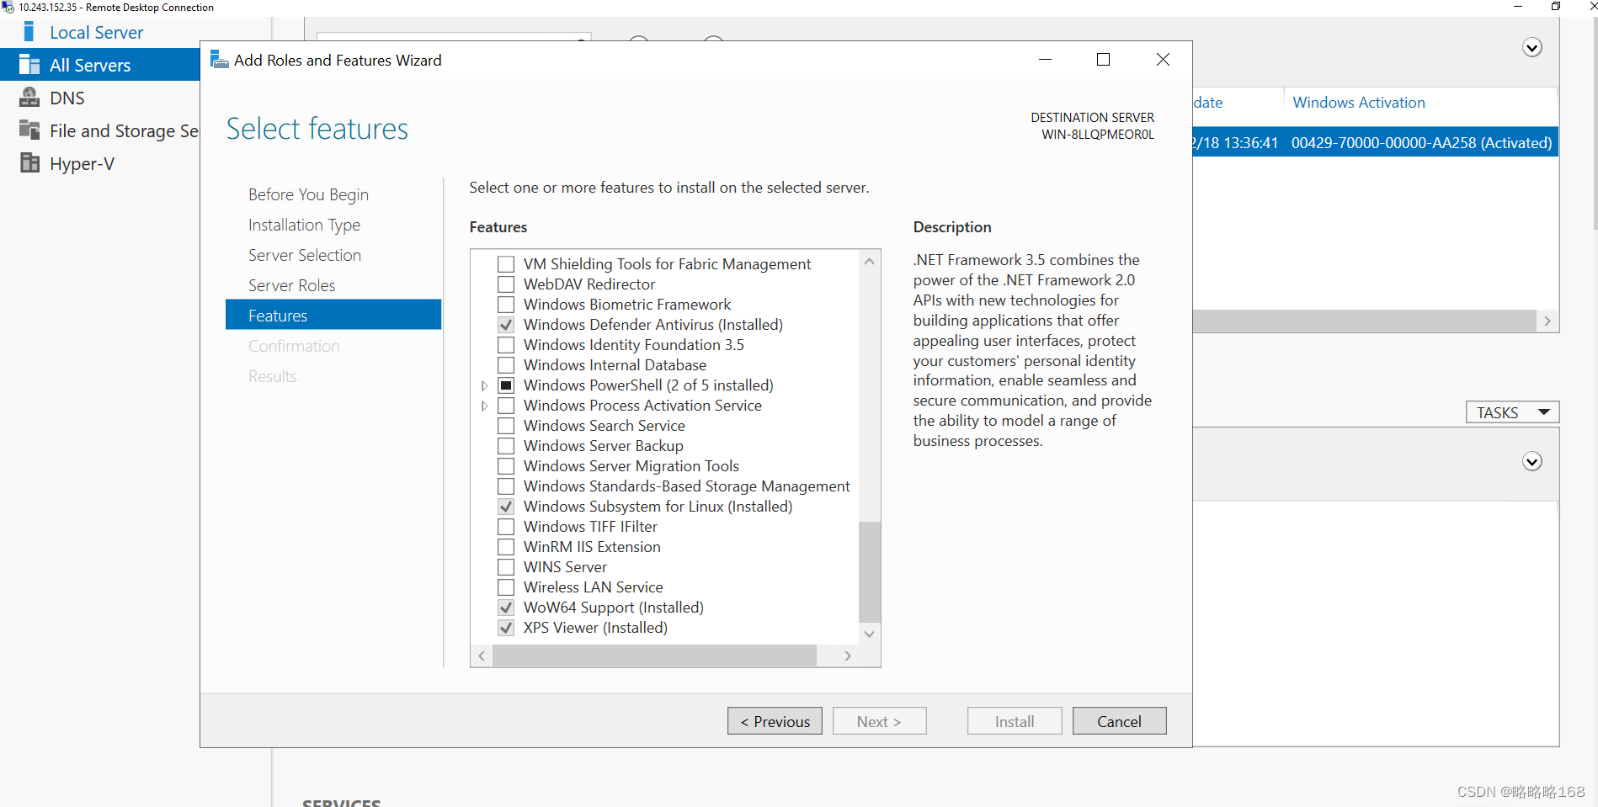The width and height of the screenshot is (1598, 807).
Task: Check Windows Standards-Based Storage Management
Action: pos(506,486)
